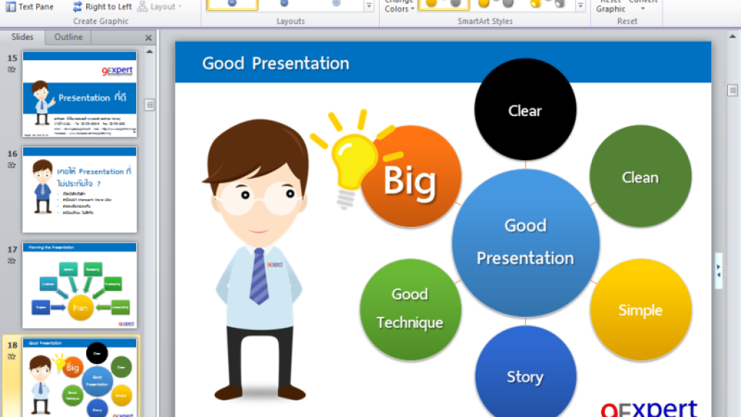Close the slides thumbnail pane
The width and height of the screenshot is (741, 417).
[148, 38]
